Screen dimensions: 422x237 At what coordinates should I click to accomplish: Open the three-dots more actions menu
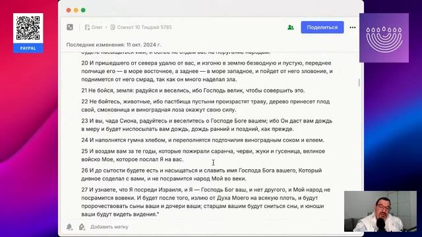pos(353,27)
